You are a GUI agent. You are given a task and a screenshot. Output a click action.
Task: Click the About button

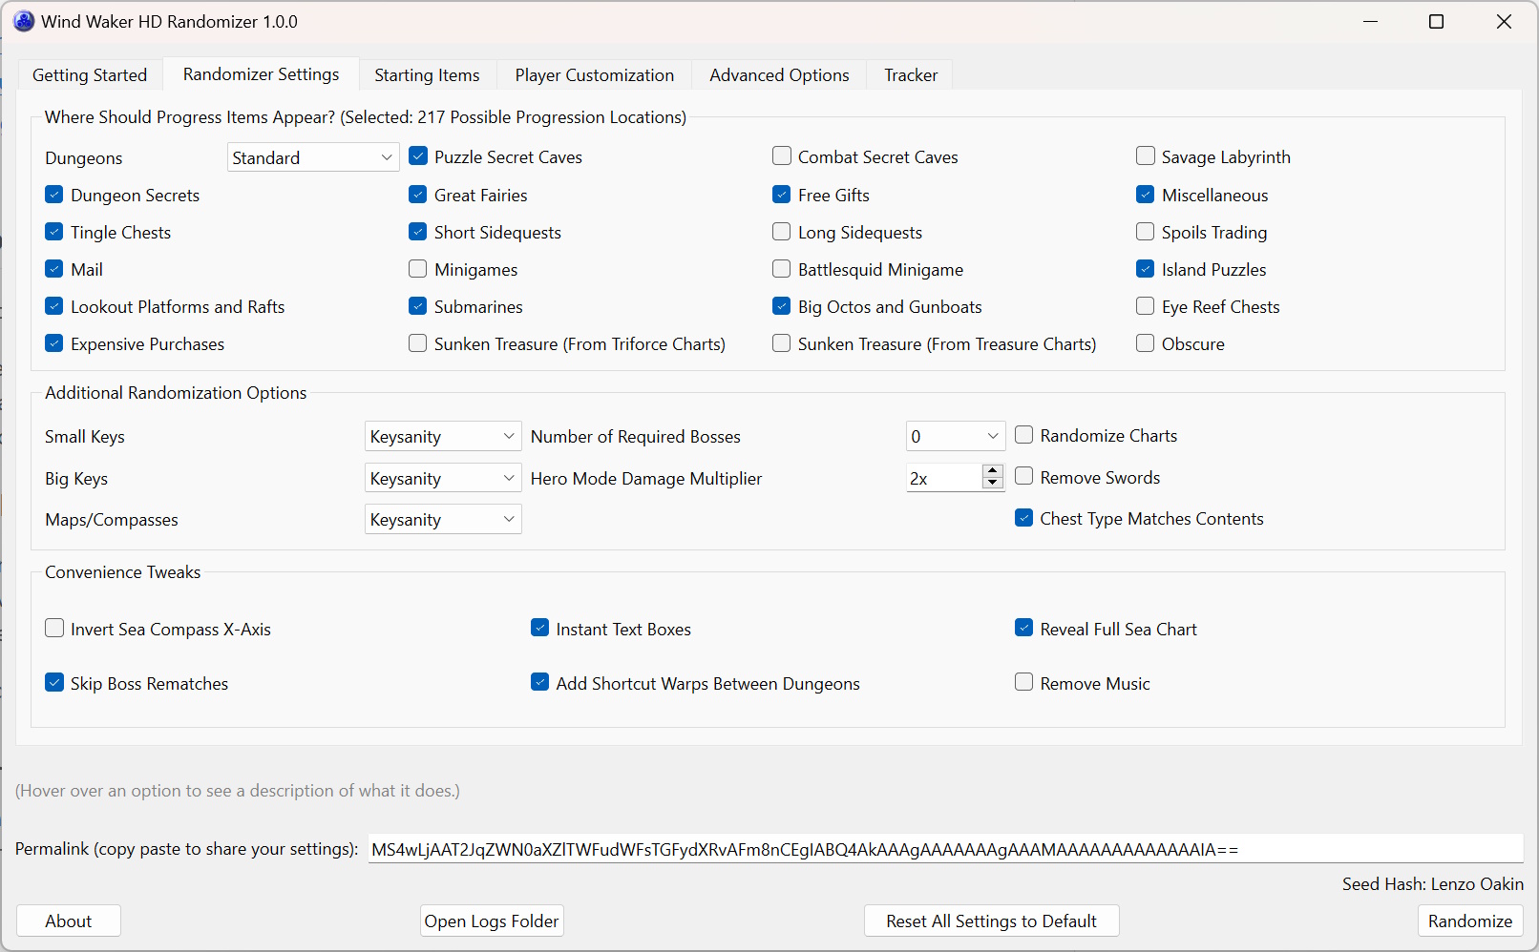tap(69, 921)
